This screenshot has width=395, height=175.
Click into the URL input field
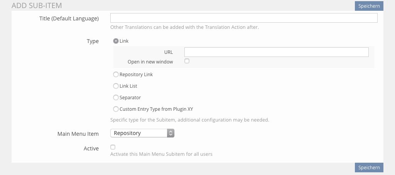pos(276,52)
